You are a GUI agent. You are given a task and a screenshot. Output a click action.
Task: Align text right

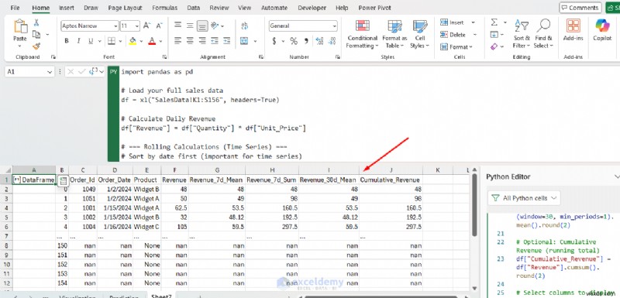tap(202, 41)
